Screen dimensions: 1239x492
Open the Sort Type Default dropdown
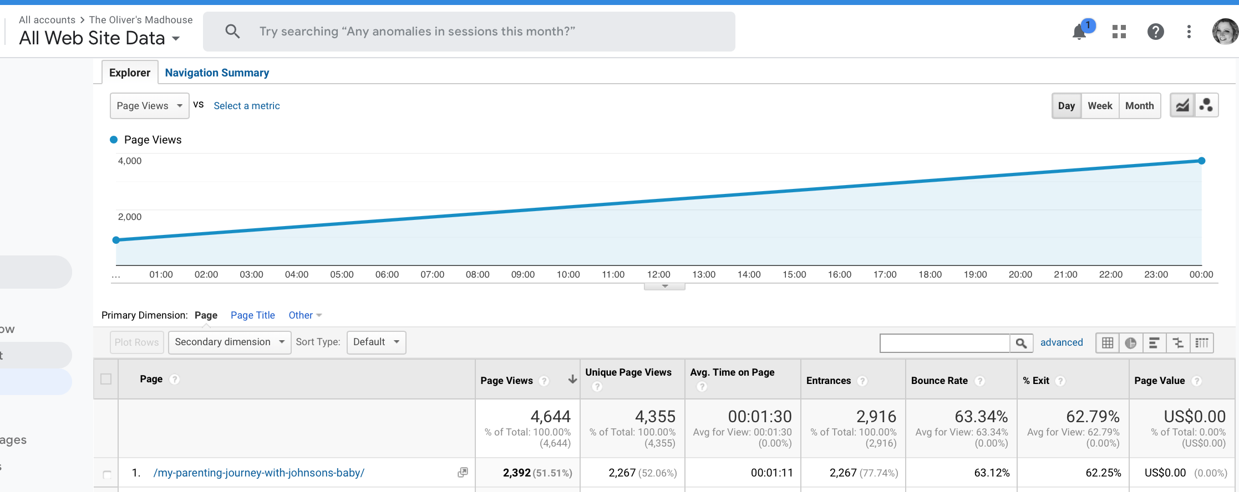pyautogui.click(x=376, y=342)
